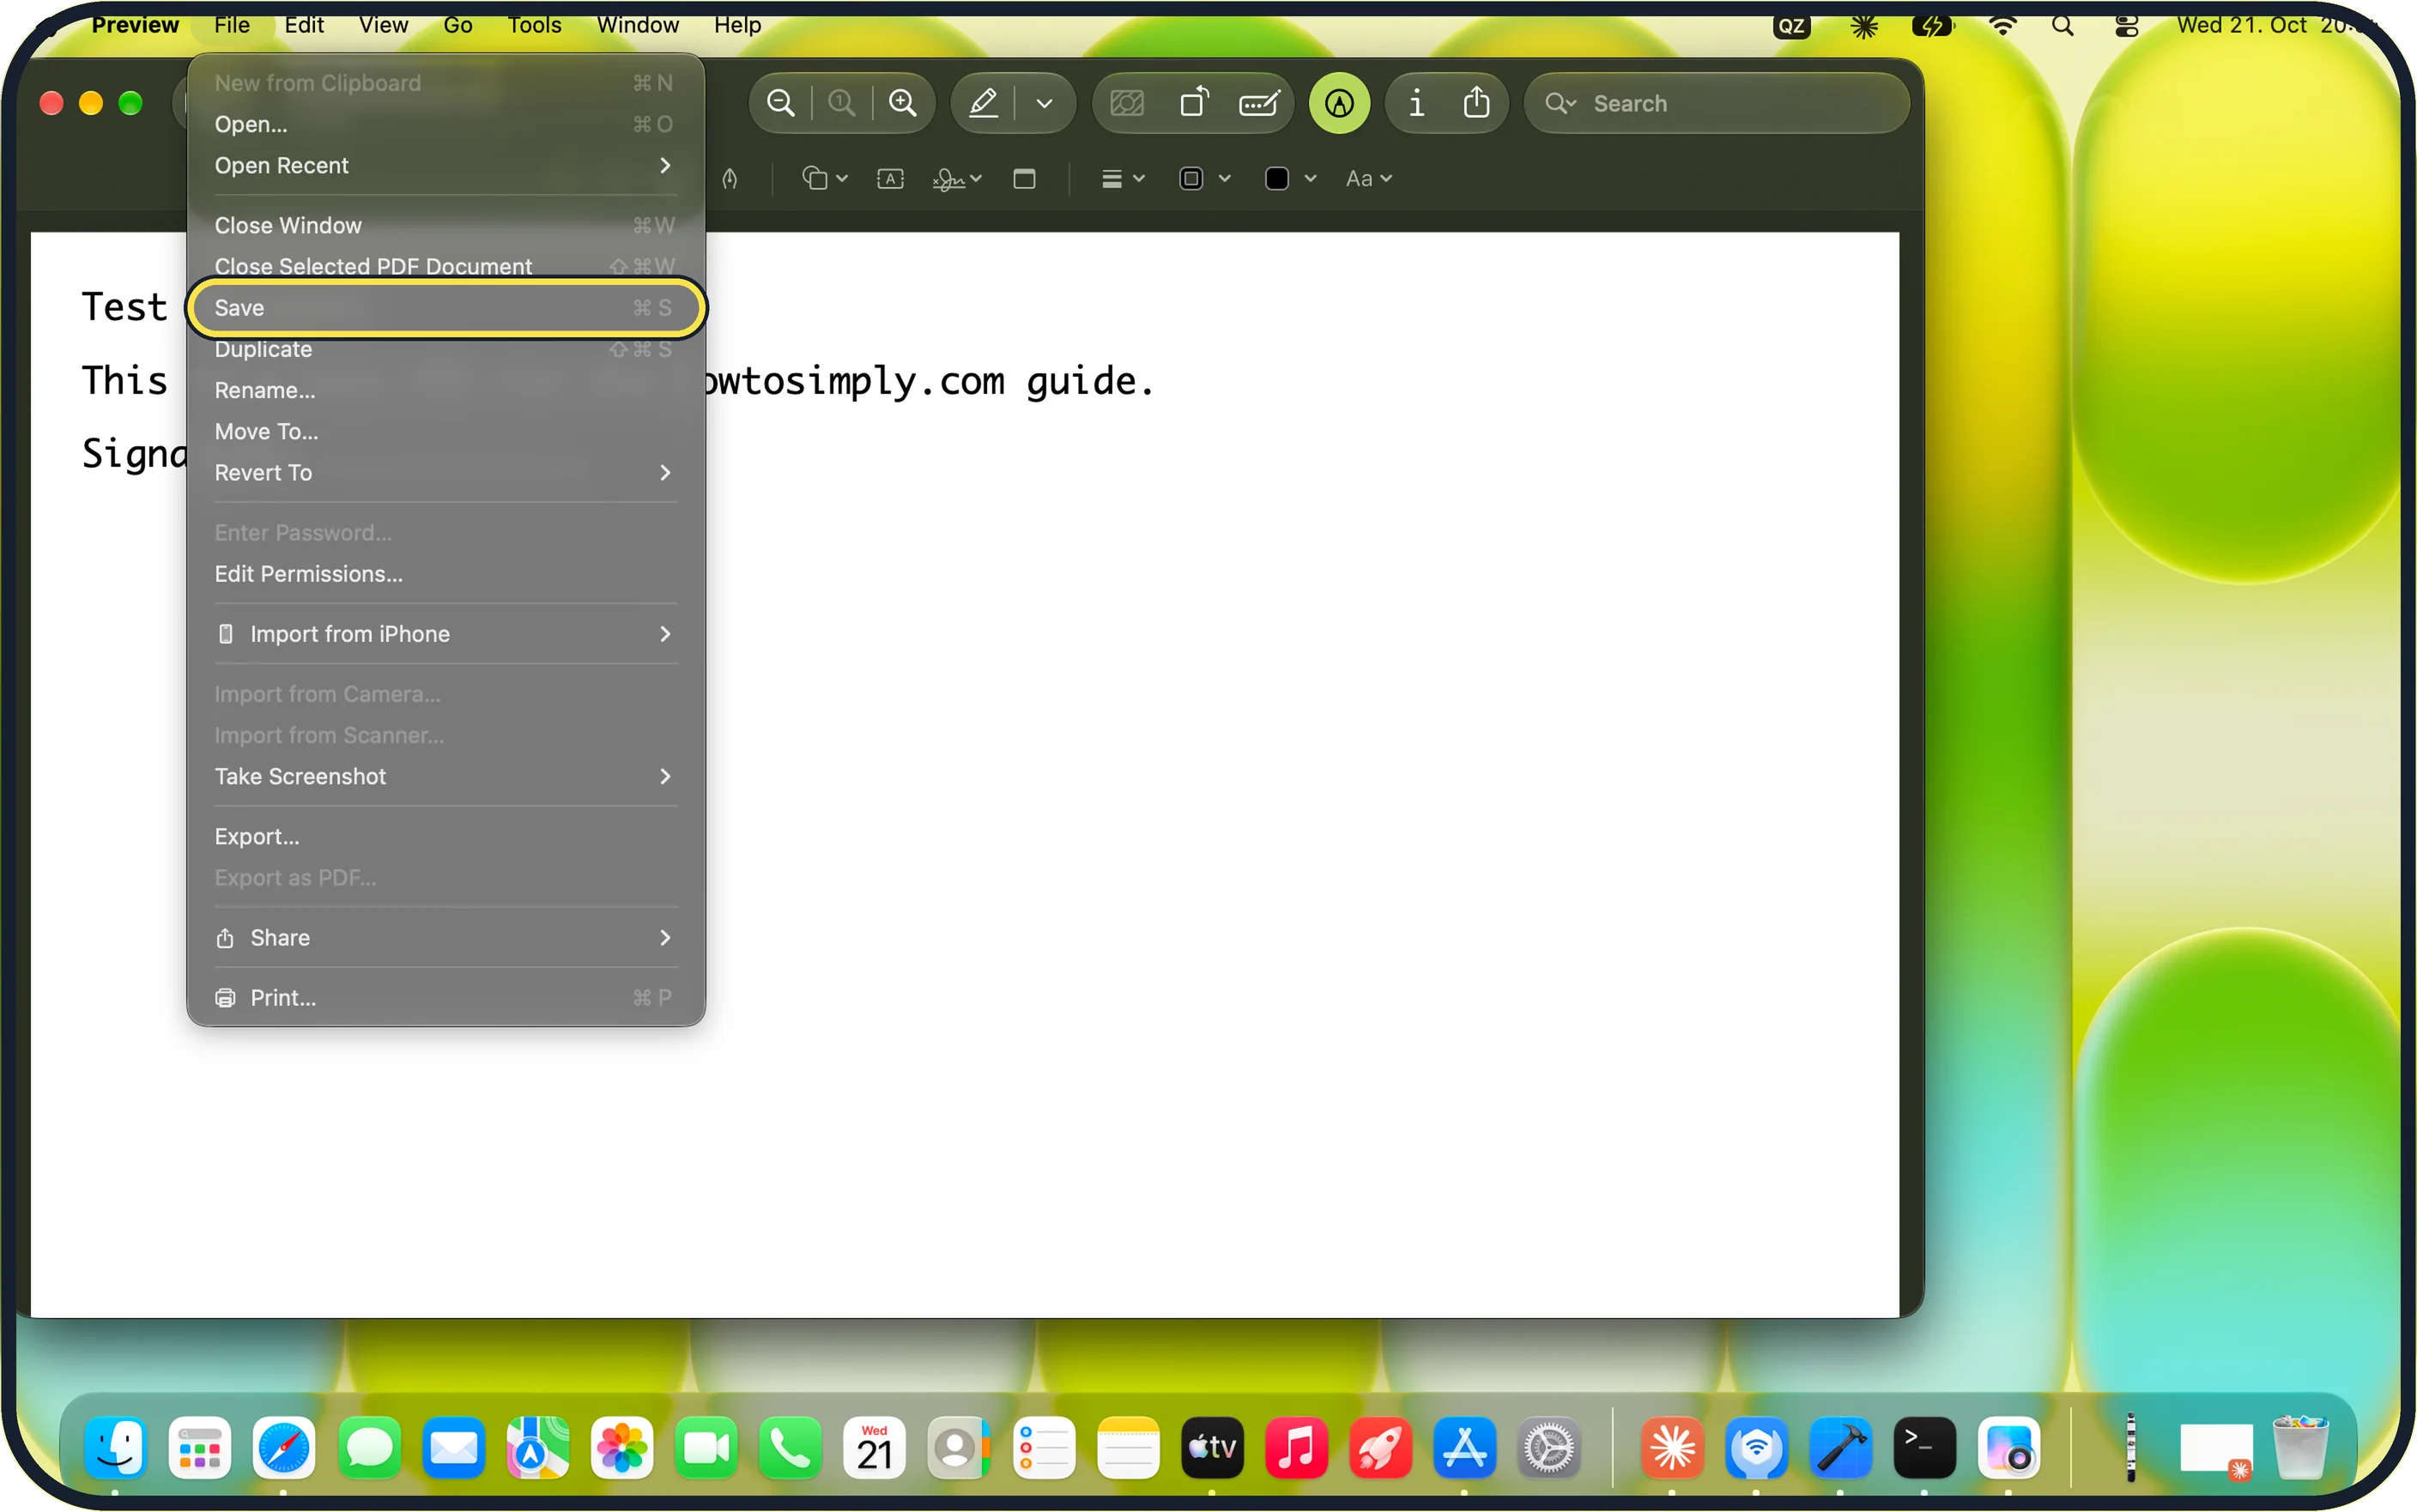Click the Form Filling toolbar icon
This screenshot has width=2417, height=1512.
[x=1259, y=103]
